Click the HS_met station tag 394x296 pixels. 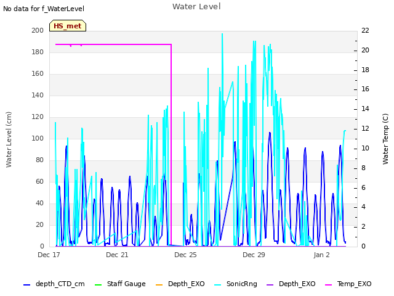(x=68, y=26)
